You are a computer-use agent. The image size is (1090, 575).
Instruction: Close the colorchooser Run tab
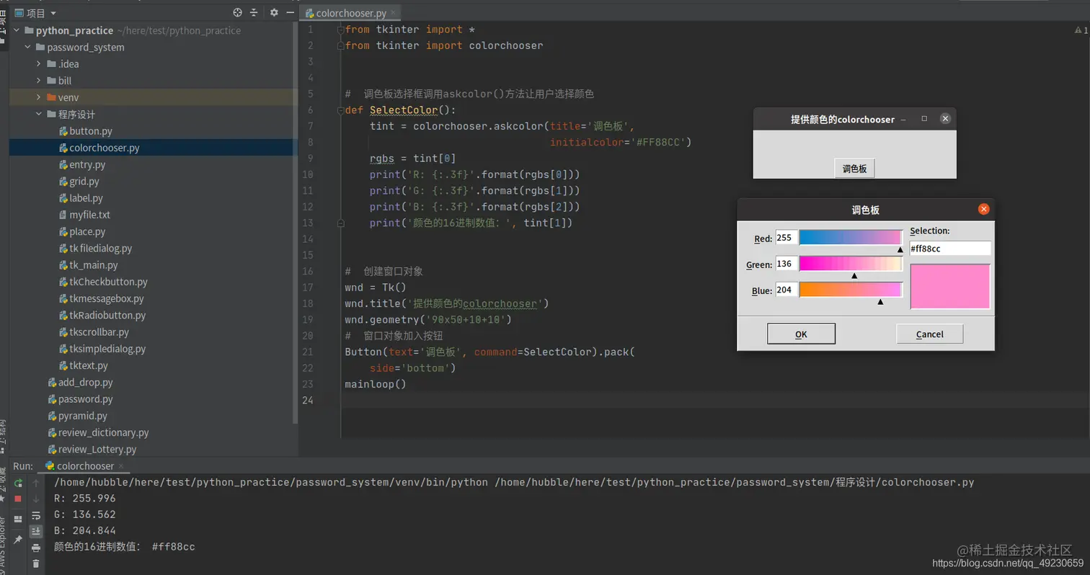[x=120, y=466]
